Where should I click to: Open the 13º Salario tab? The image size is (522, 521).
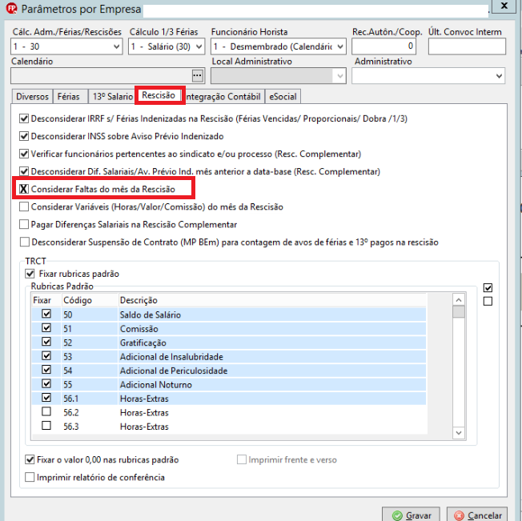coord(113,97)
